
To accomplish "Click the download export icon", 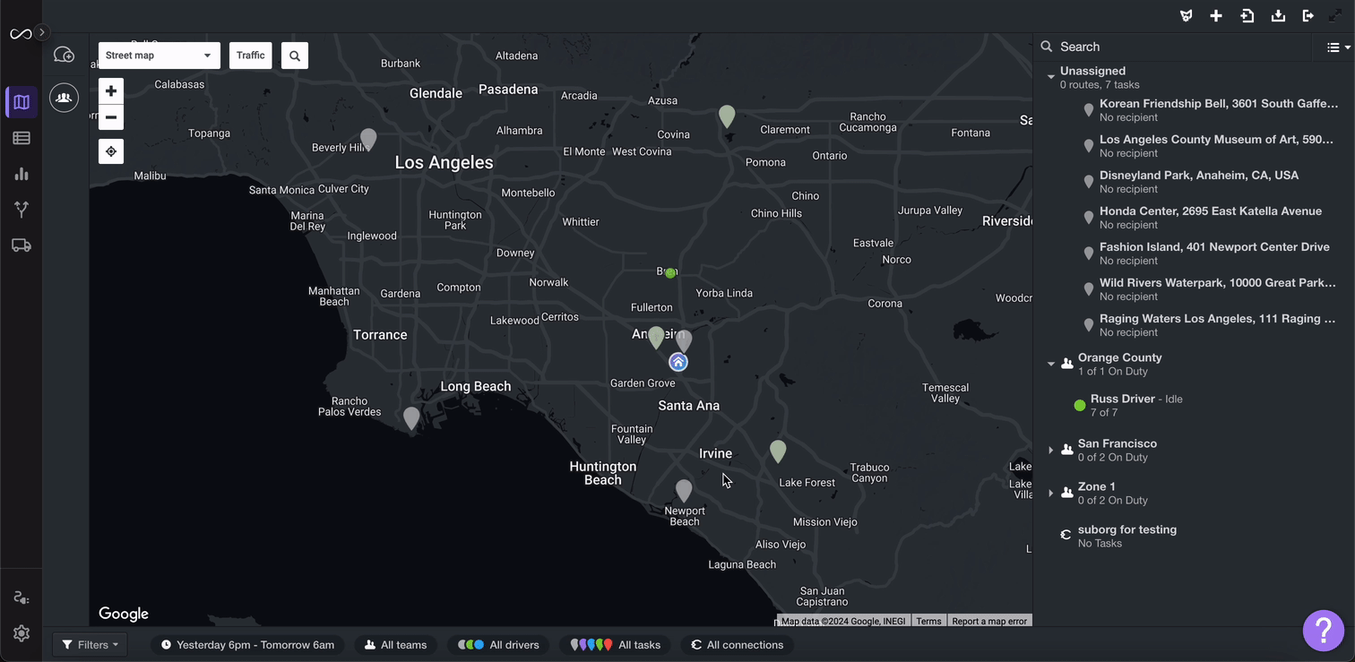I will click(1278, 16).
